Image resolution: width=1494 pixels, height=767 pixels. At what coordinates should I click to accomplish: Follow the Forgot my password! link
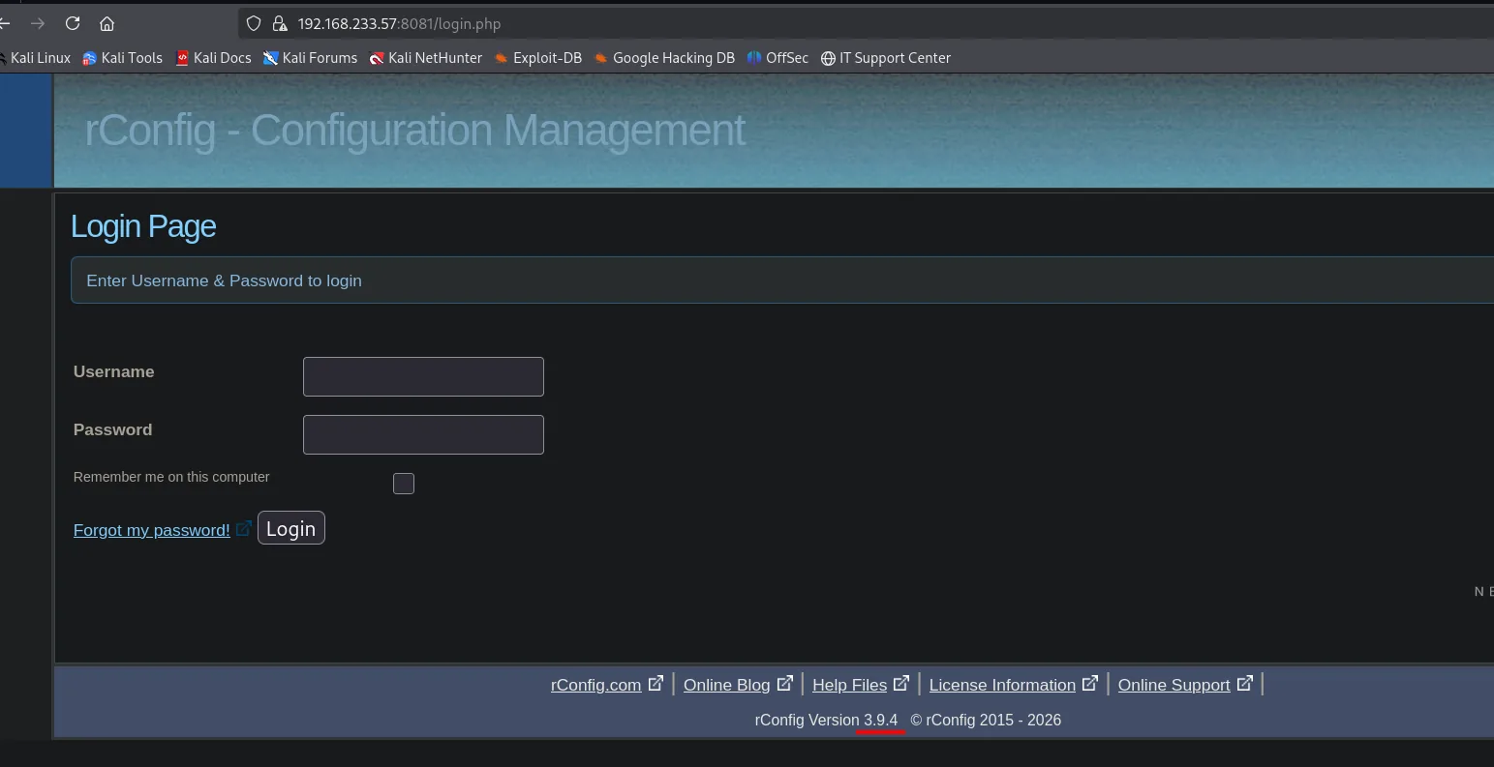(x=152, y=530)
